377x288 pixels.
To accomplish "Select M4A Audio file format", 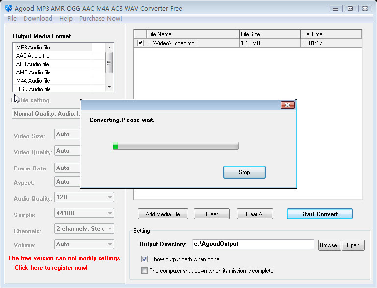I will click(x=59, y=81).
